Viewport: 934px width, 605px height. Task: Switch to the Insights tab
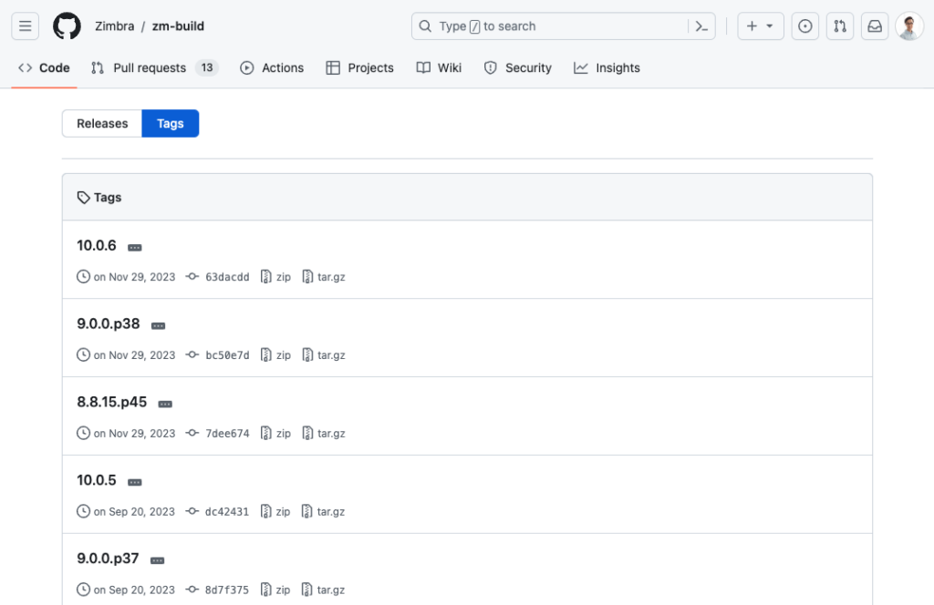click(x=607, y=67)
